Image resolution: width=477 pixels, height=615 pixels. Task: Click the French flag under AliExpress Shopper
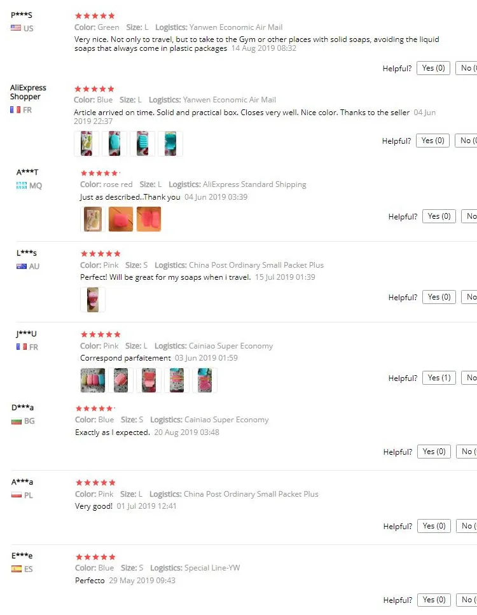click(x=15, y=110)
